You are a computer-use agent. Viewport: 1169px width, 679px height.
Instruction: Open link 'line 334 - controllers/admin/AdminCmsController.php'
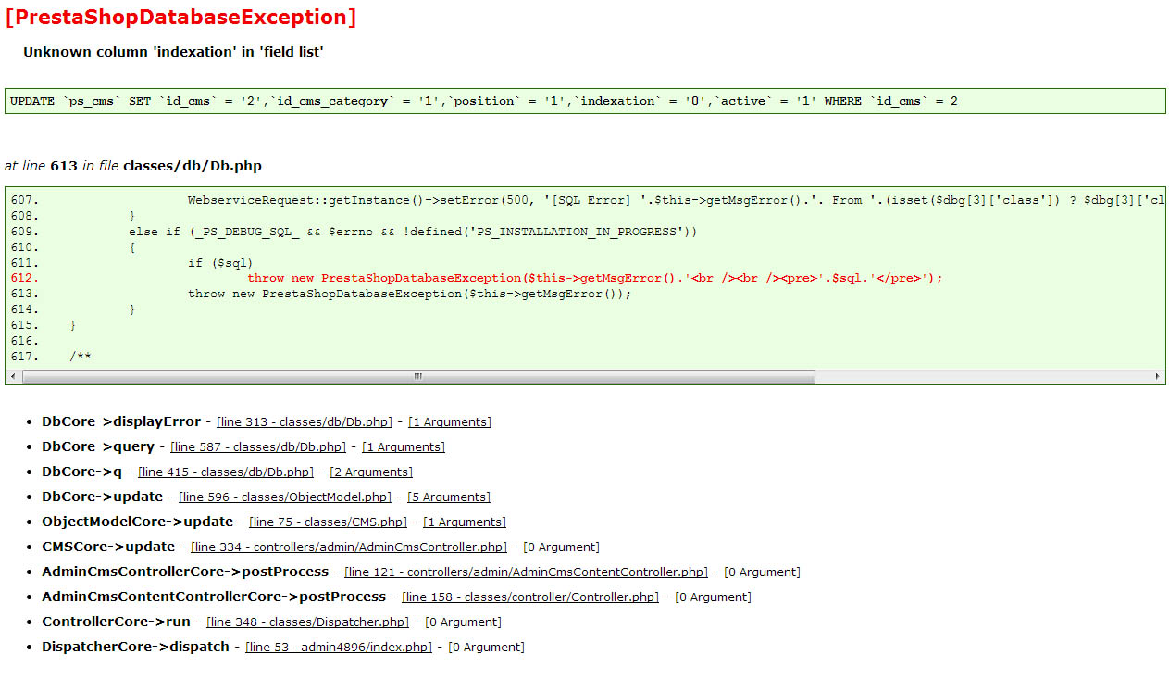pyautogui.click(x=350, y=547)
